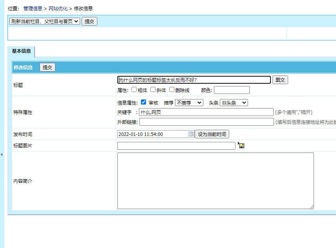
Task: Open the 管理信息 breadcrumb link
Action: [x=33, y=8]
